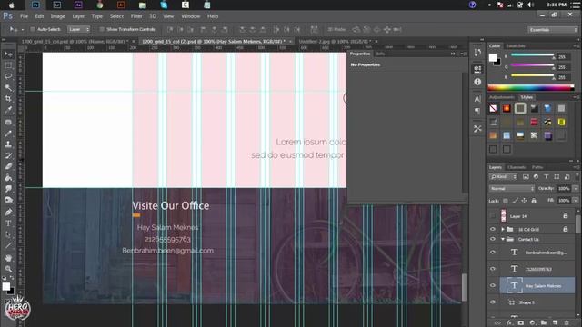
Task: Show Layer 14 visibility box
Action: pos(493,216)
